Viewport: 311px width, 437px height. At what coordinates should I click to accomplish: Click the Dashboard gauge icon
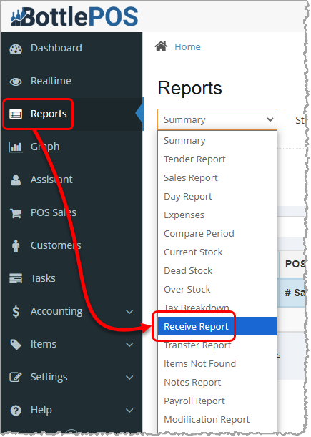tap(16, 49)
